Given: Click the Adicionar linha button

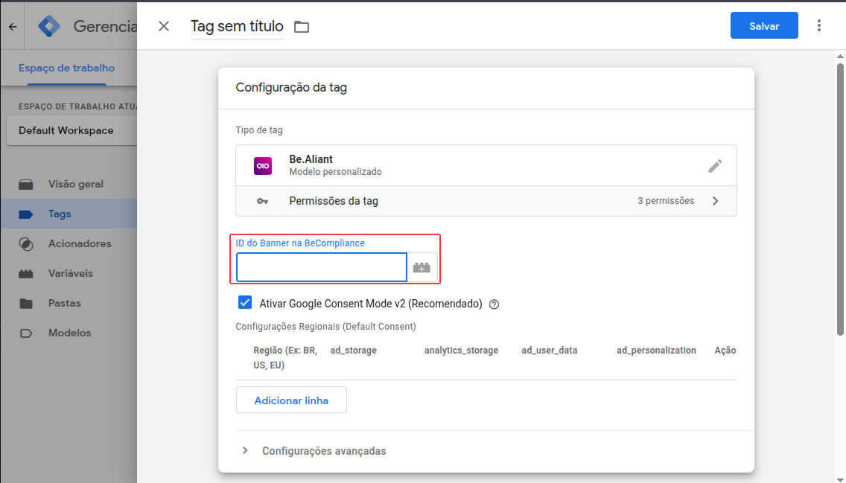Looking at the screenshot, I should 291,400.
